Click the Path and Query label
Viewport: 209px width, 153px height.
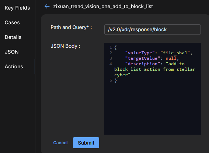(71, 28)
